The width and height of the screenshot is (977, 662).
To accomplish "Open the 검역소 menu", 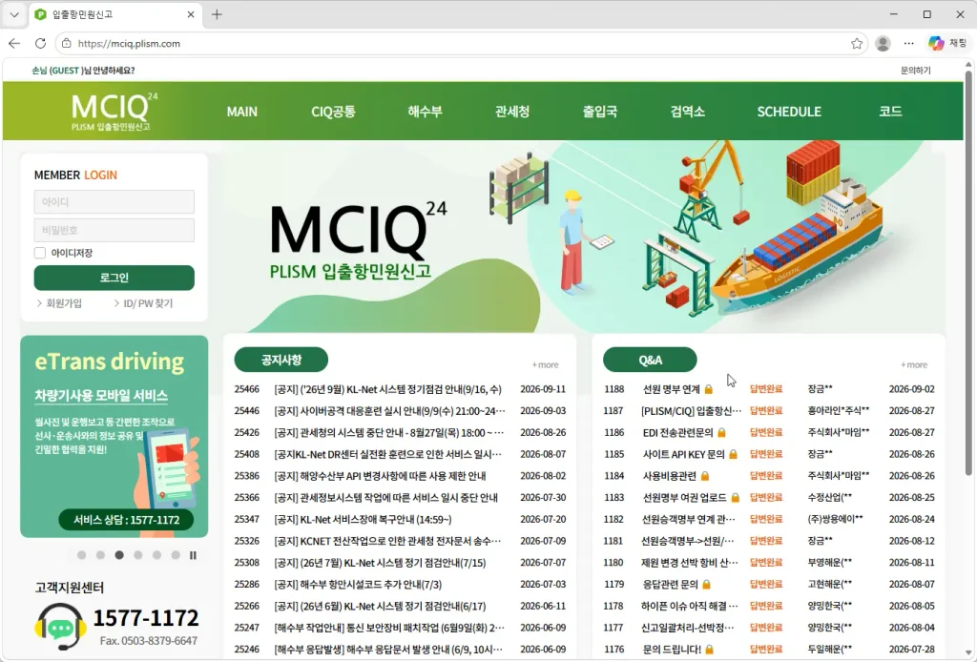I will [x=687, y=112].
